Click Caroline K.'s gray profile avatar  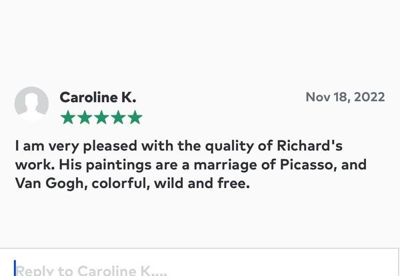[x=31, y=103]
